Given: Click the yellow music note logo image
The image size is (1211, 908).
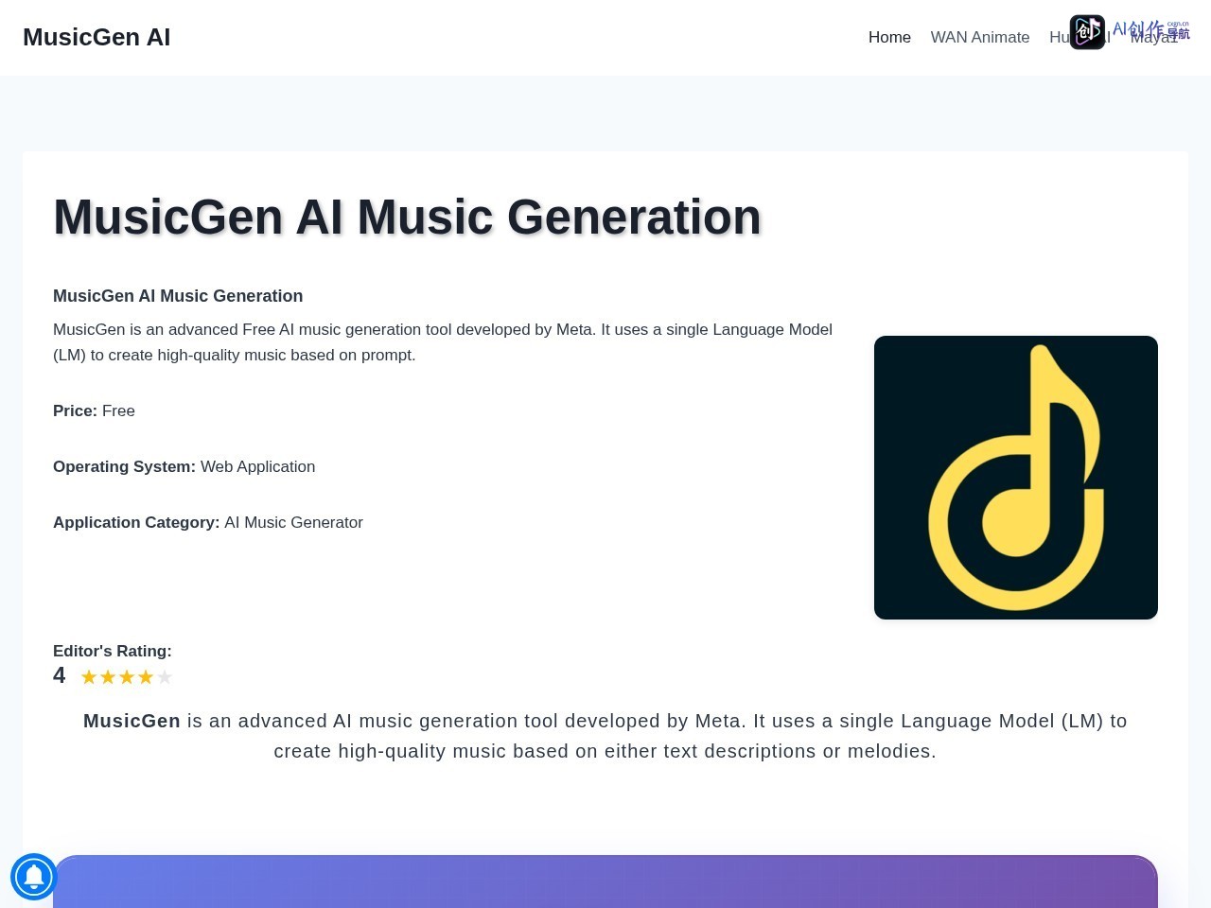Looking at the screenshot, I should [1016, 478].
